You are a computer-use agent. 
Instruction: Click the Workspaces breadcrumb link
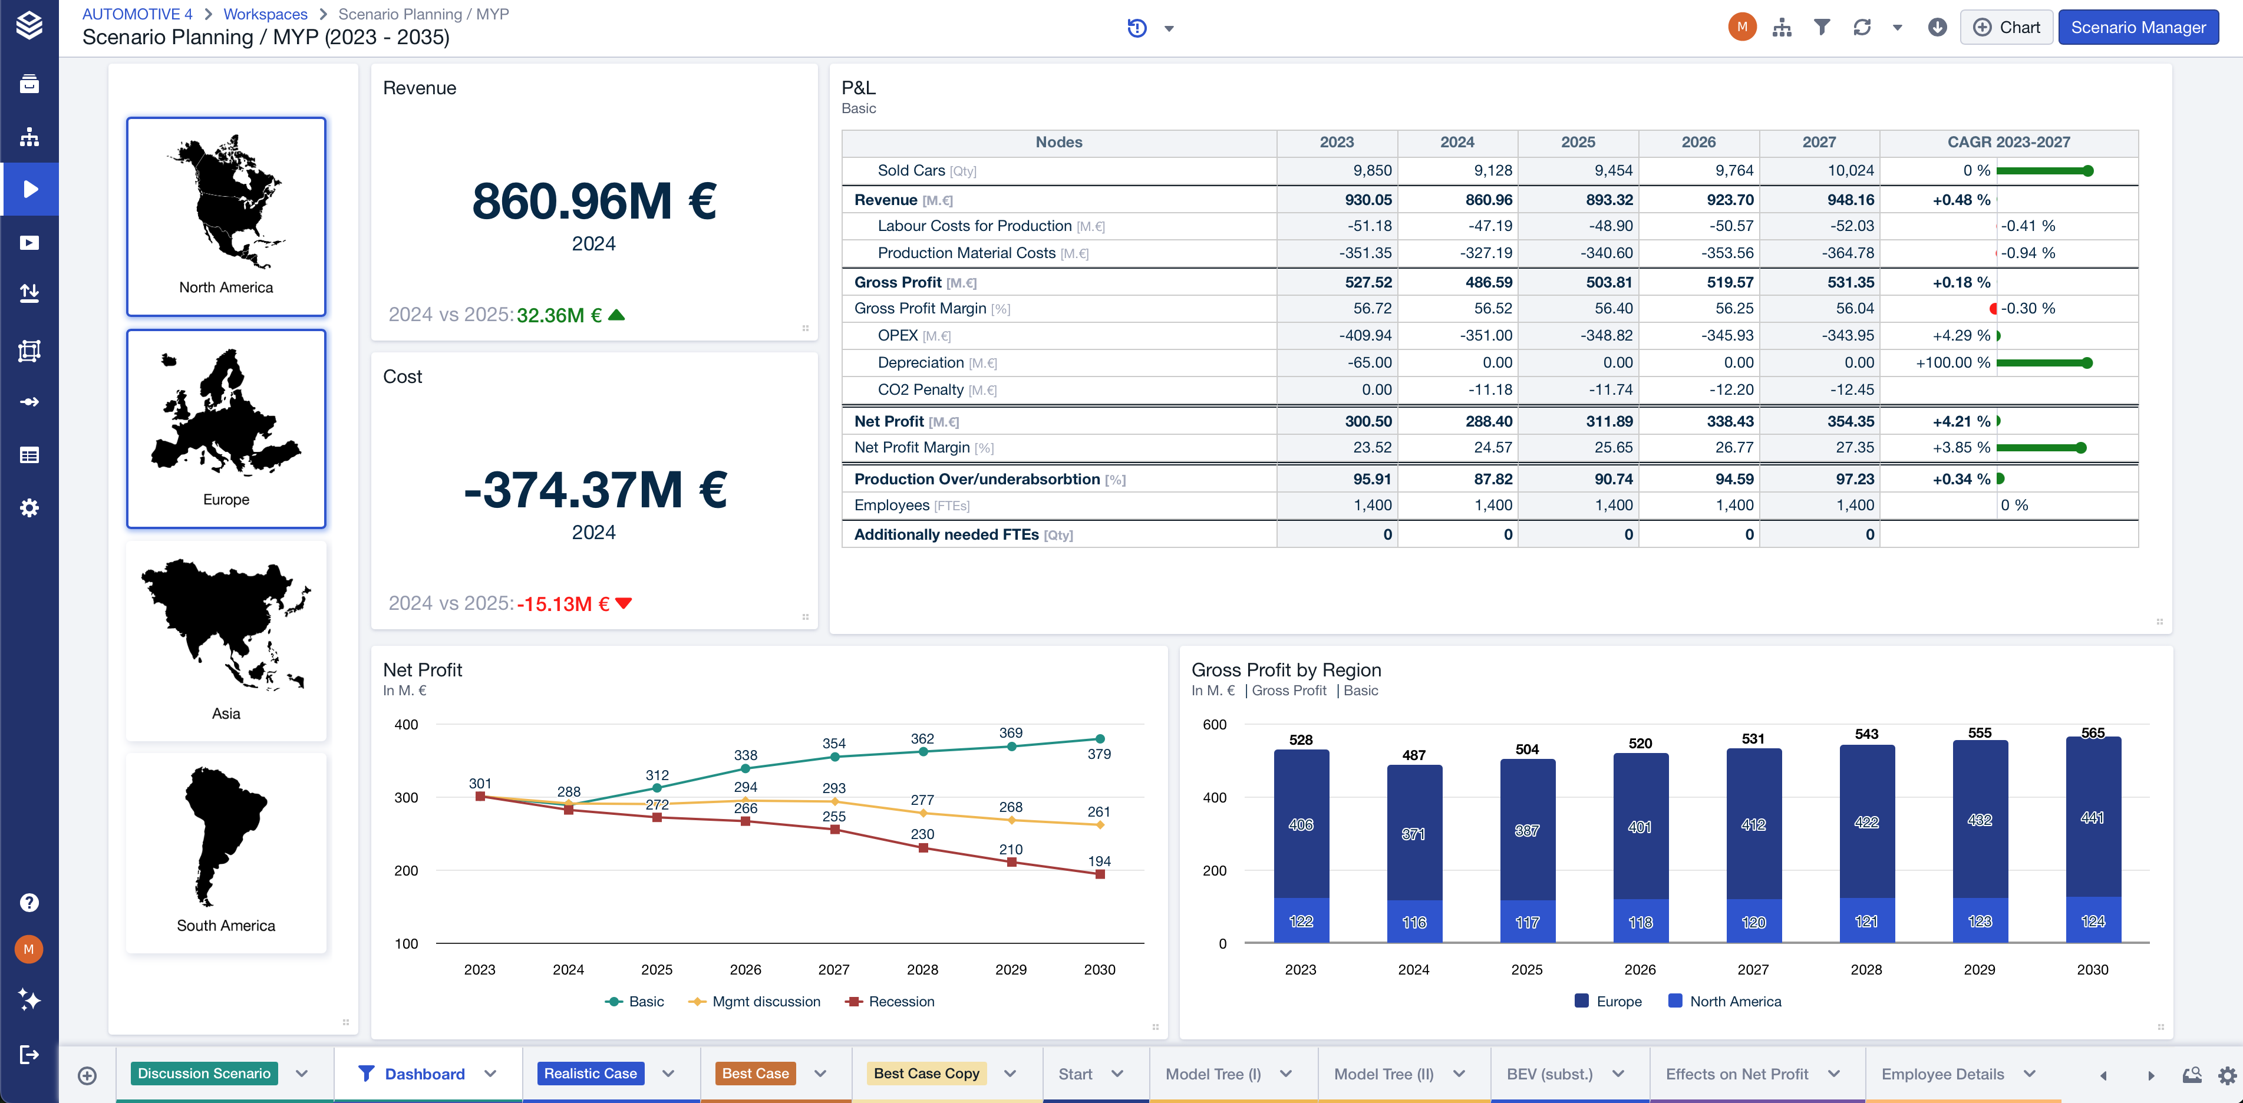[265, 14]
